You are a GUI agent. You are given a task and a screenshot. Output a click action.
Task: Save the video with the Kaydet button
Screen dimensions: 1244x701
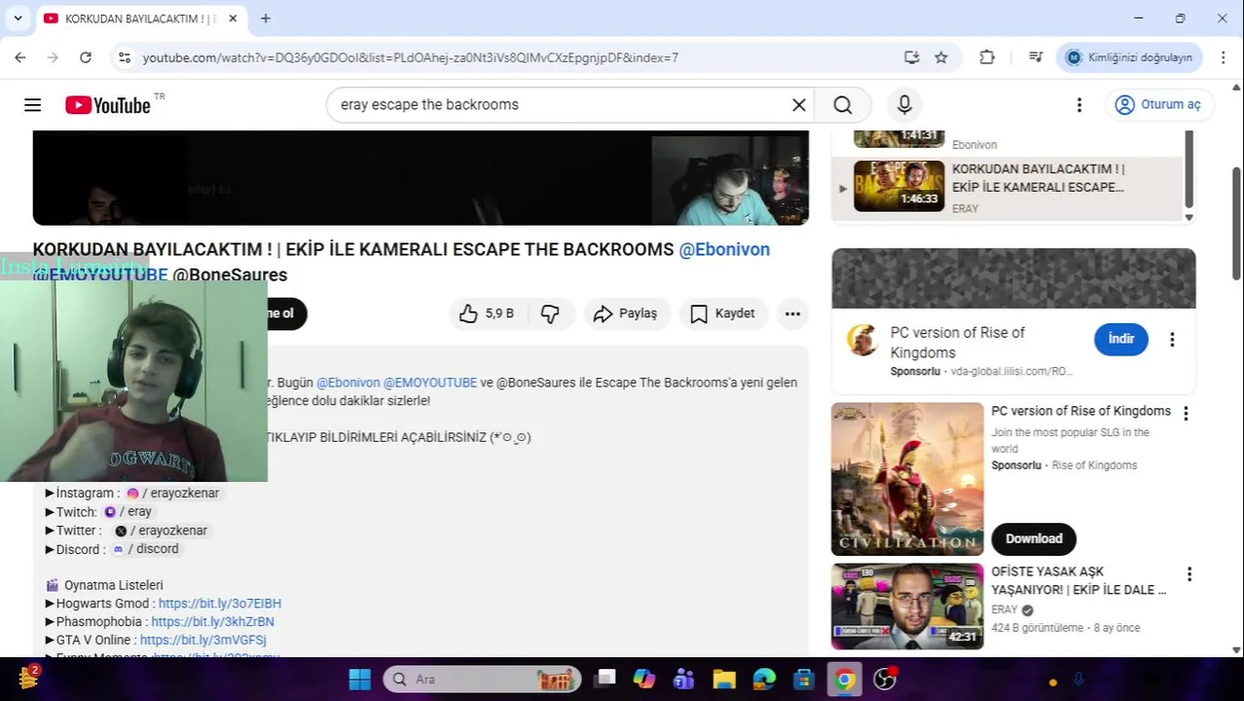click(722, 314)
